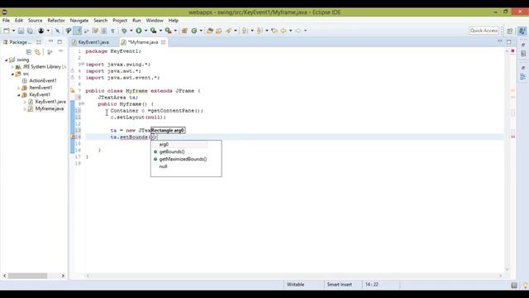Select Myframe.java in Package Explorer
Image resolution: width=529 pixels, height=298 pixels.
tap(50, 108)
